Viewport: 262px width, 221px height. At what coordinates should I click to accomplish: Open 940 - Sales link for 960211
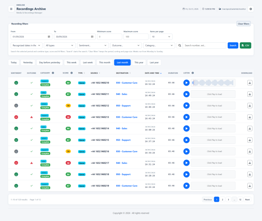pyautogui.click(x=122, y=94)
